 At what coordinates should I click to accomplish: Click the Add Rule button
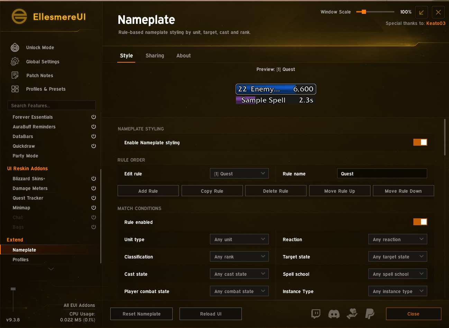148,191
